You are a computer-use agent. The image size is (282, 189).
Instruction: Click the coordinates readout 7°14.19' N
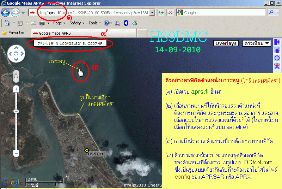70,43
